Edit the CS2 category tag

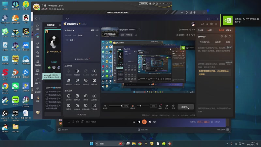pyautogui.click(x=136, y=35)
